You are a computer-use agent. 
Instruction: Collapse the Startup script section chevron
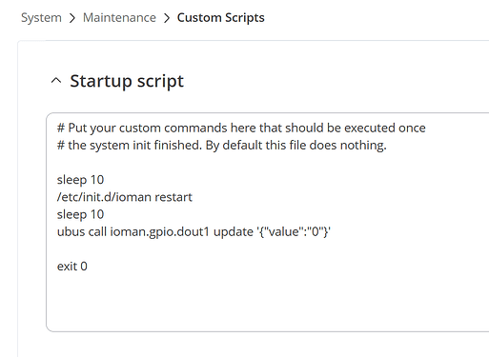56,81
